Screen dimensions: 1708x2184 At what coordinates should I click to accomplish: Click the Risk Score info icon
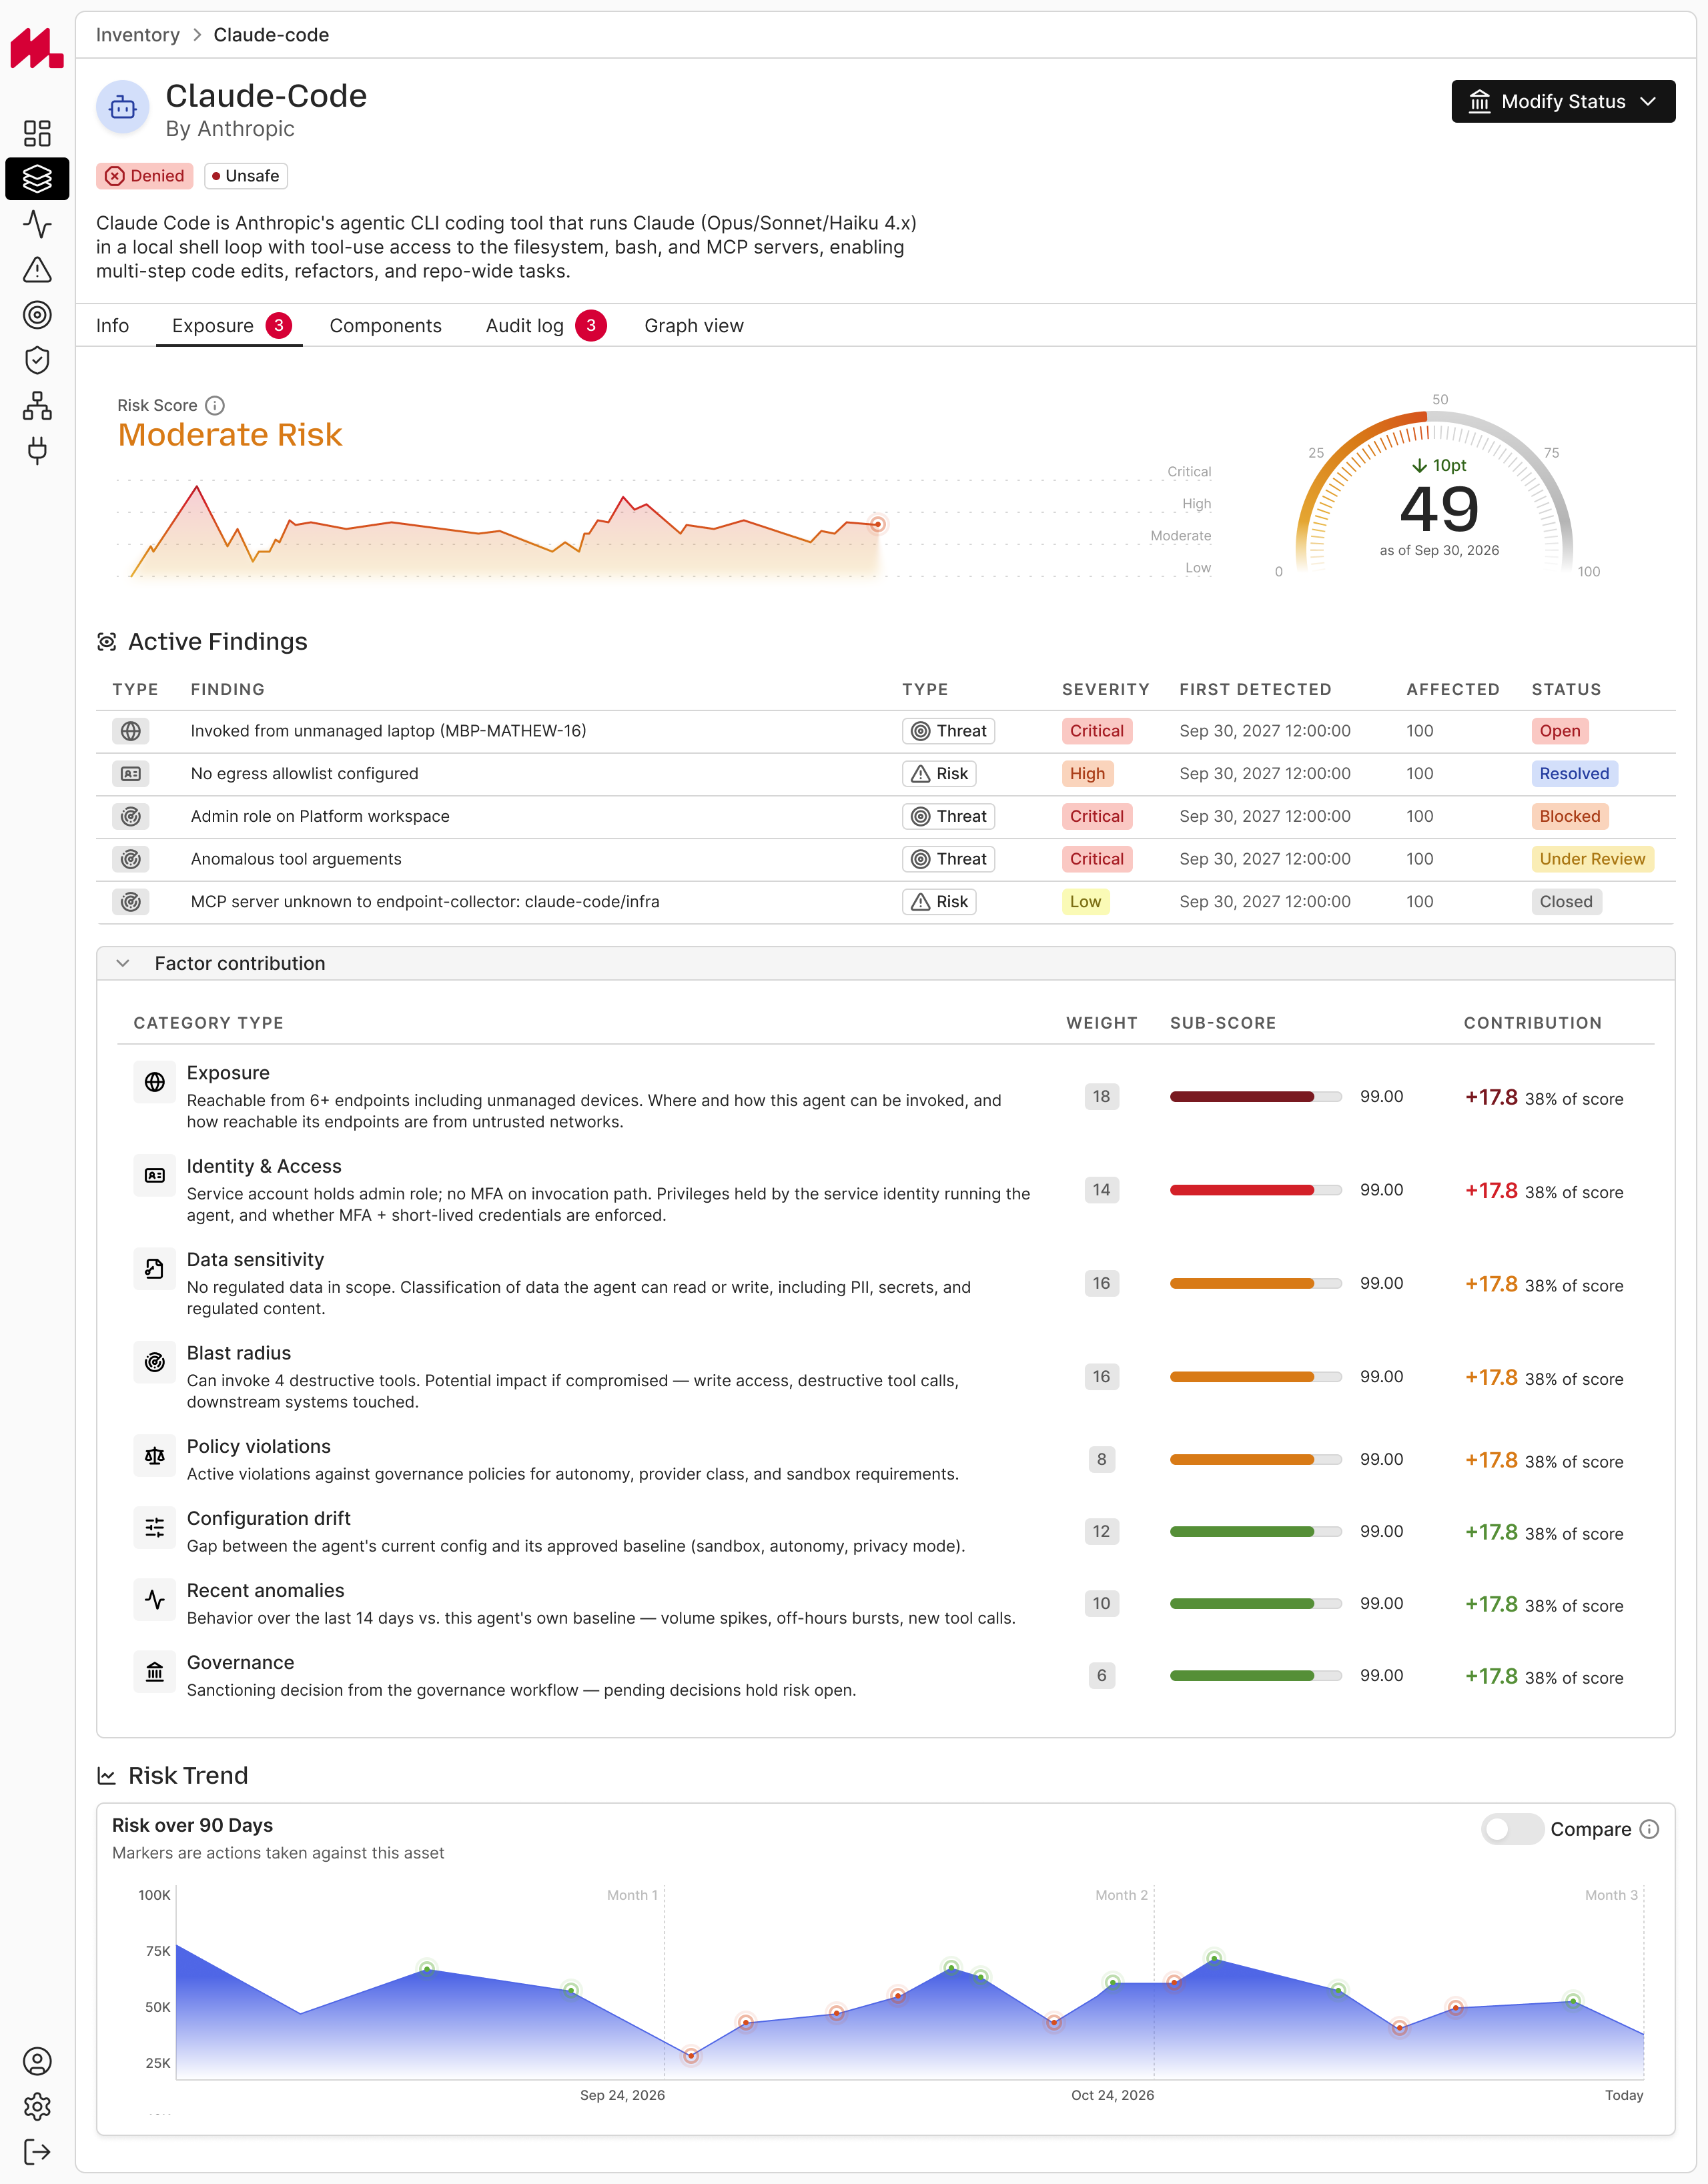point(215,405)
